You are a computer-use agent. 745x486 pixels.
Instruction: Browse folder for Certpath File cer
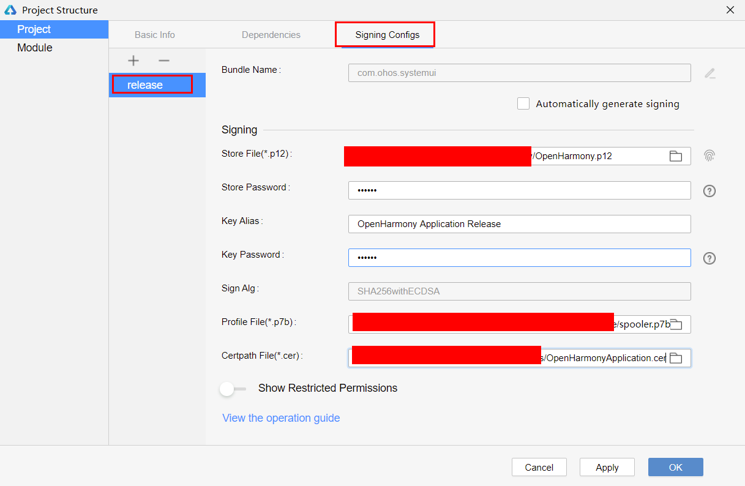(676, 358)
